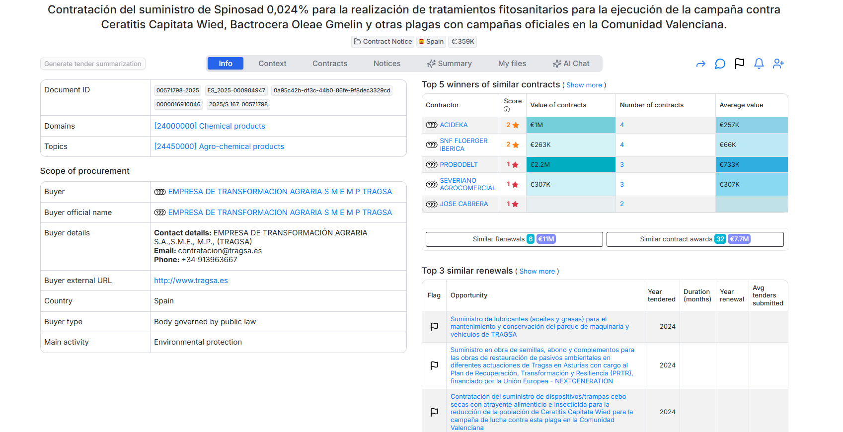Click the SNF FLOERGER IBERICA contractor icon

point(432,145)
